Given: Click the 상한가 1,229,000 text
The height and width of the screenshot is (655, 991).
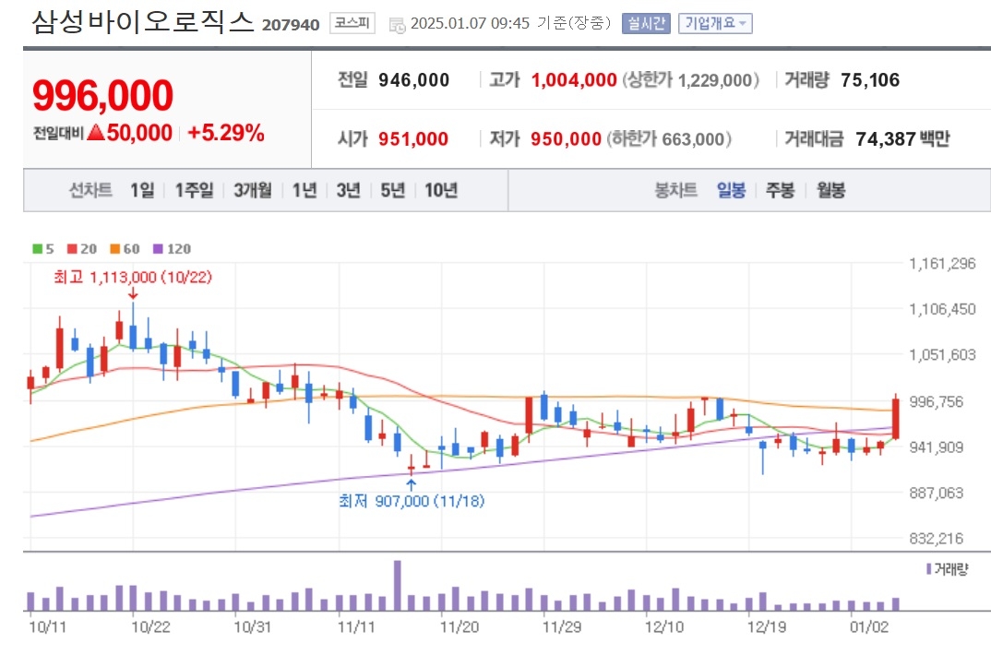Looking at the screenshot, I should (x=691, y=80).
